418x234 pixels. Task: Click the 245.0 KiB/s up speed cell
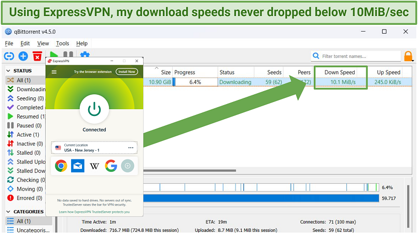coord(387,82)
